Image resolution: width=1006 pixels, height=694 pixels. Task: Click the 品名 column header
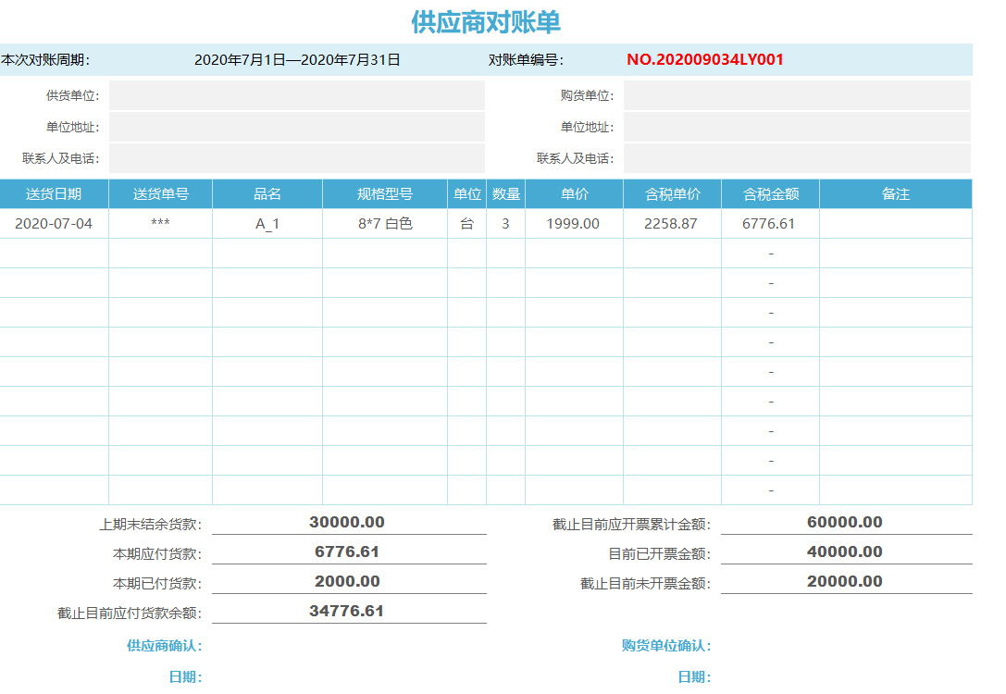pos(267,193)
